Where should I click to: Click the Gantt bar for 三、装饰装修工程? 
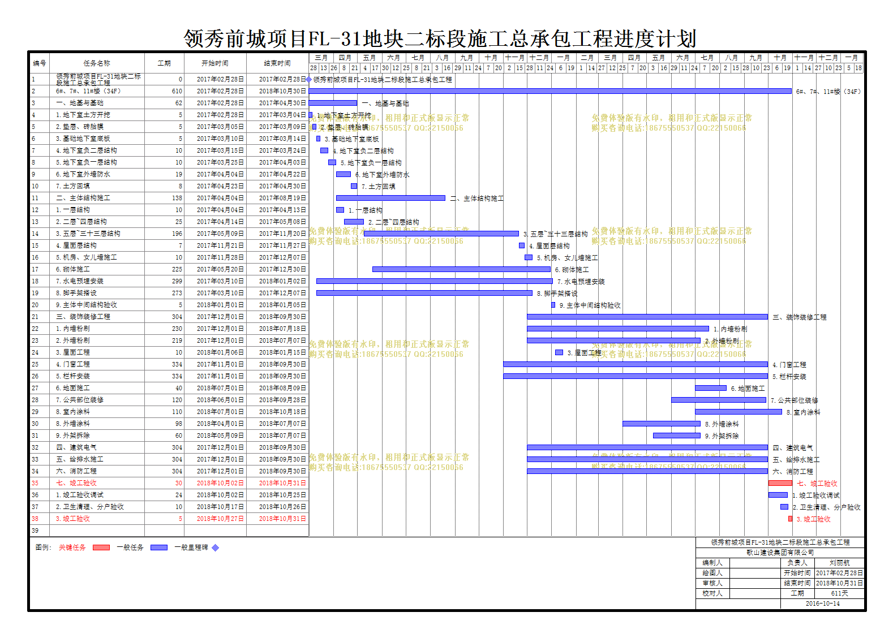click(x=647, y=317)
